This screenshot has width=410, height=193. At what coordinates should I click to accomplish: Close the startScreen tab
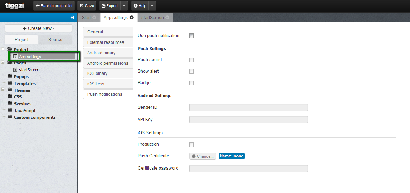(x=167, y=18)
